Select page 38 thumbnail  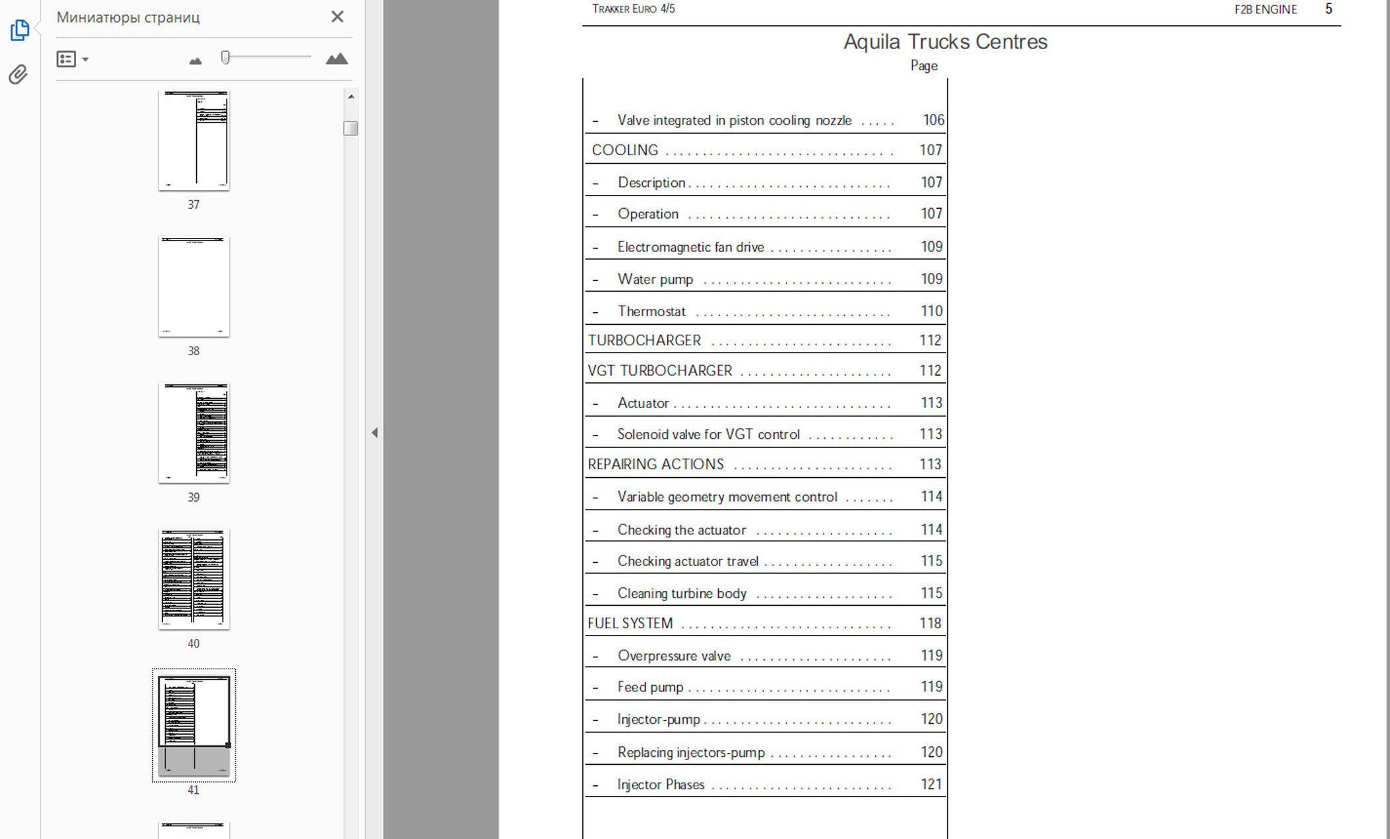193,286
